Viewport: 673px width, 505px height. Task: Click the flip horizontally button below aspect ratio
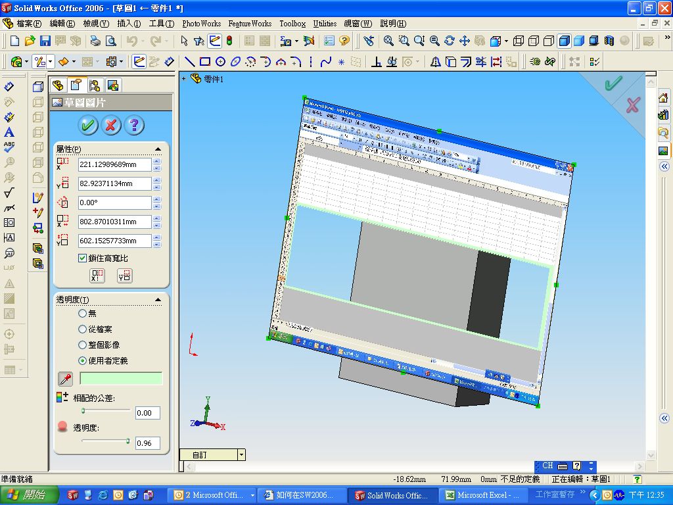click(x=97, y=276)
